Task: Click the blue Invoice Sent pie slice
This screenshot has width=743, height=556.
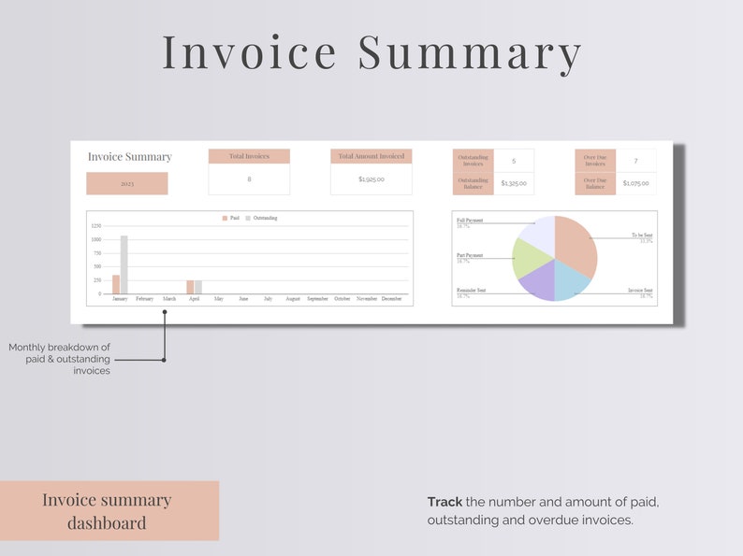Action: coord(569,280)
